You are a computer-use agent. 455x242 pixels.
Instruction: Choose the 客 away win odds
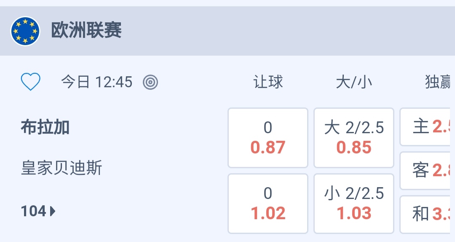click(427, 171)
